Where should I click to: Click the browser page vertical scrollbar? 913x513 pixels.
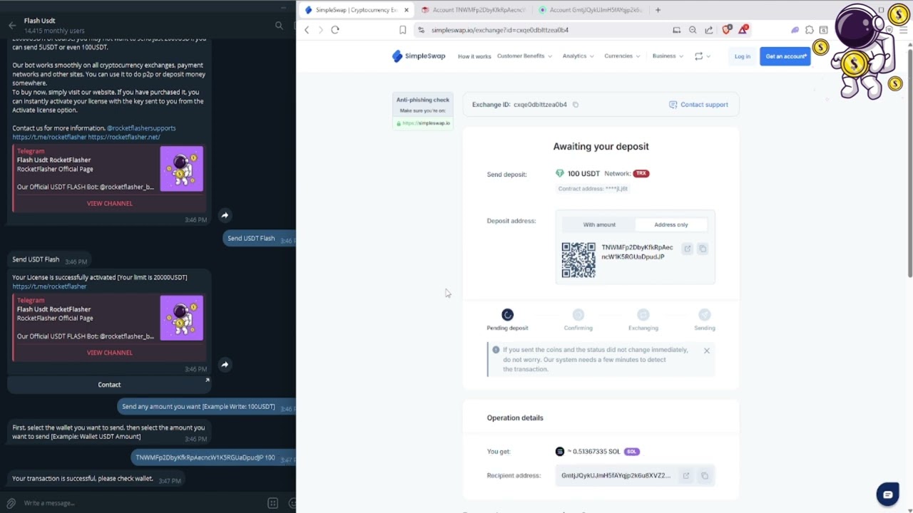909,160
